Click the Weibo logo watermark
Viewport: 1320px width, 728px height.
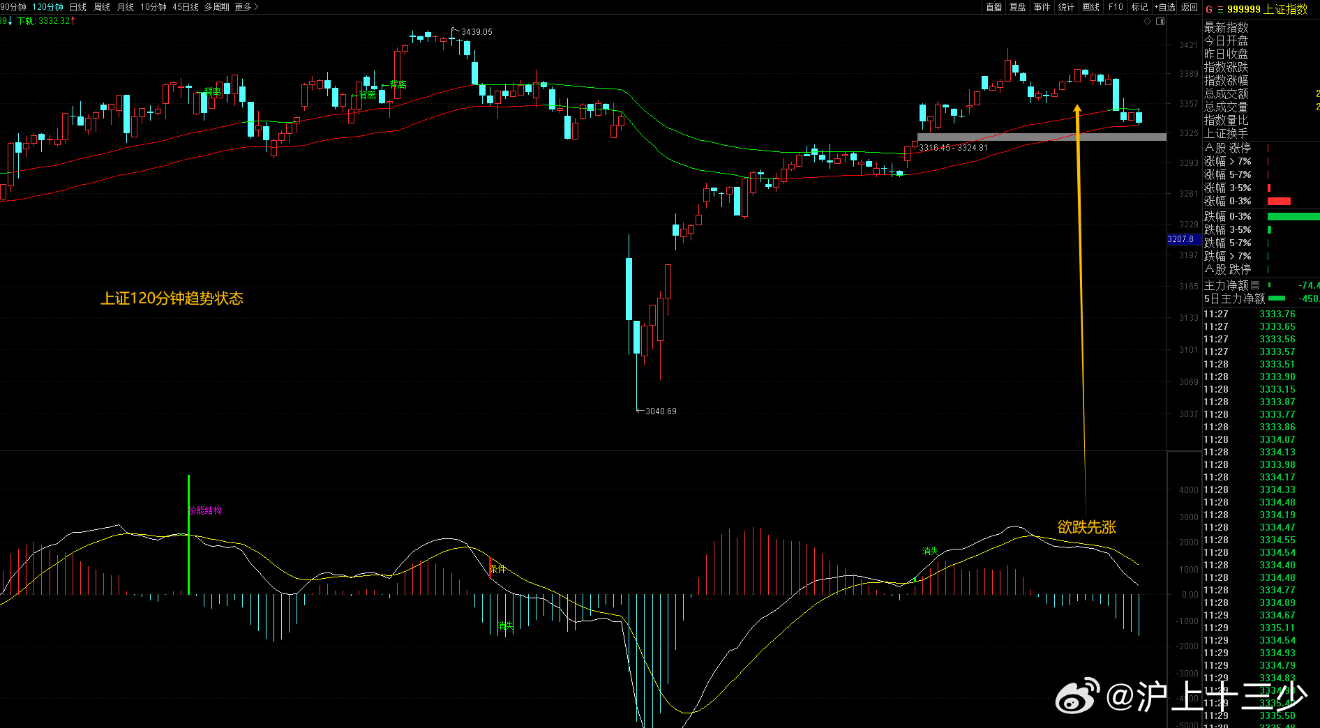[1077, 697]
